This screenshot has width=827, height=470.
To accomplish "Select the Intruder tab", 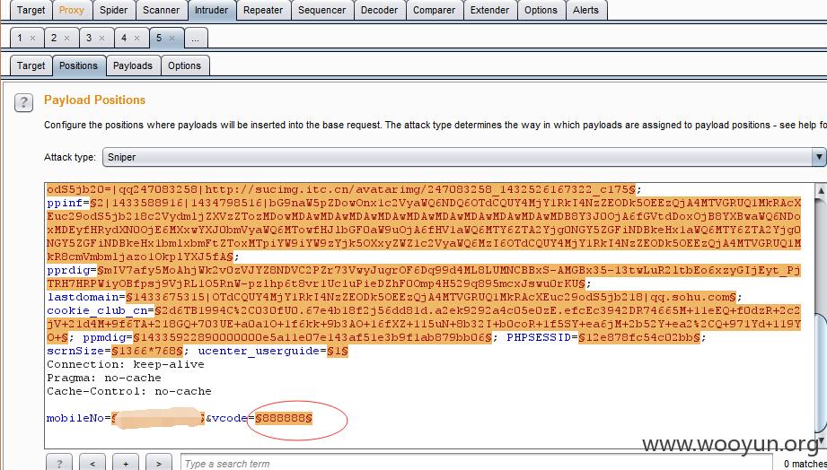I will click(212, 10).
